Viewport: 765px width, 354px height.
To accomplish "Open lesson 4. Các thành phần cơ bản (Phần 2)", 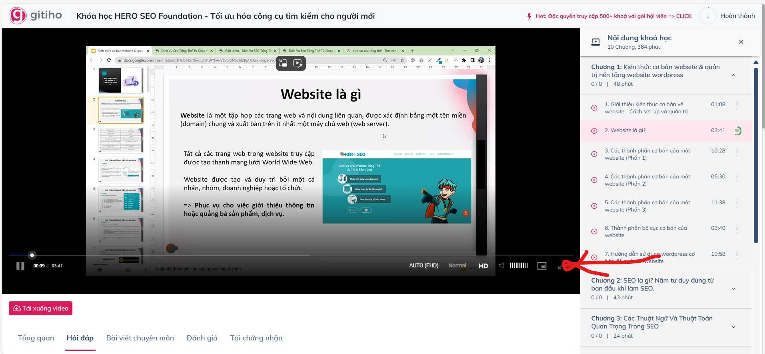I will tap(647, 180).
